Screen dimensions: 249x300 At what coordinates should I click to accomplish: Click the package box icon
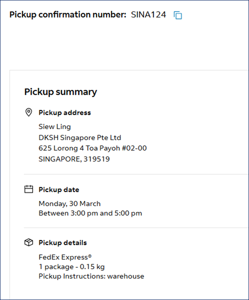point(29,242)
